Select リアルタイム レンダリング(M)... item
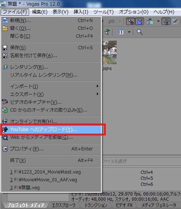Screen dimensions: 181x209 [x=51, y=75]
